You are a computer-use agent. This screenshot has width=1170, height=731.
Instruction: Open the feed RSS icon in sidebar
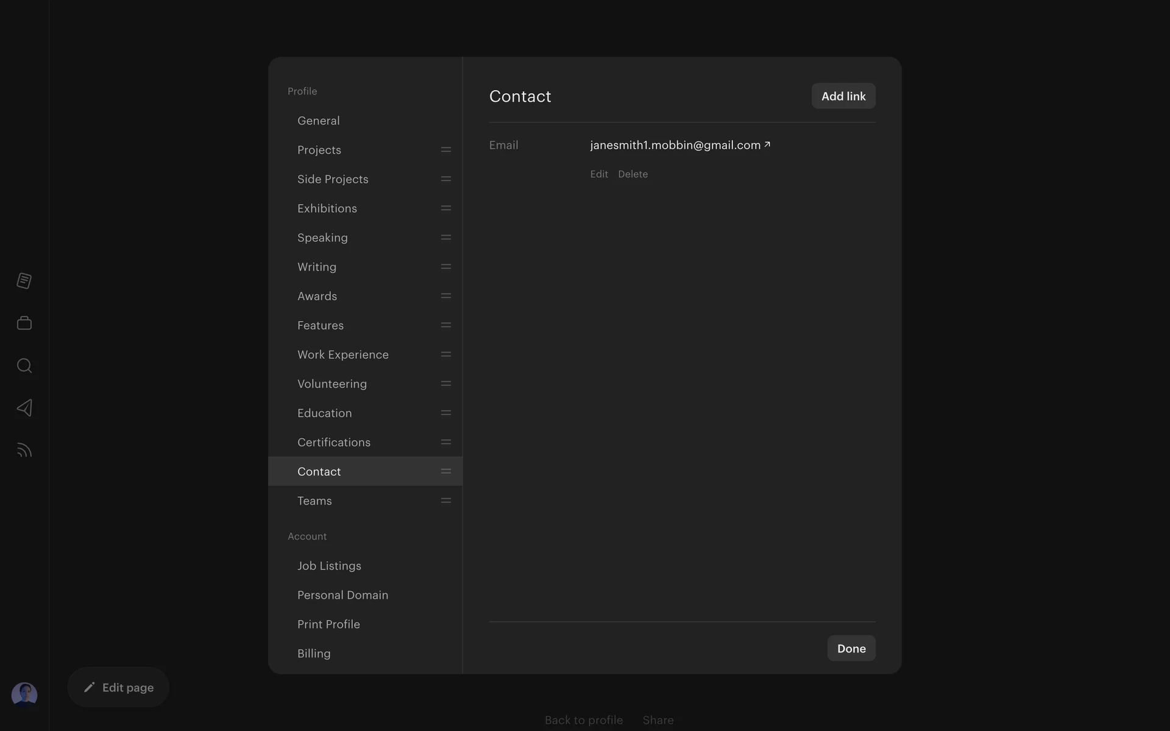[24, 450]
